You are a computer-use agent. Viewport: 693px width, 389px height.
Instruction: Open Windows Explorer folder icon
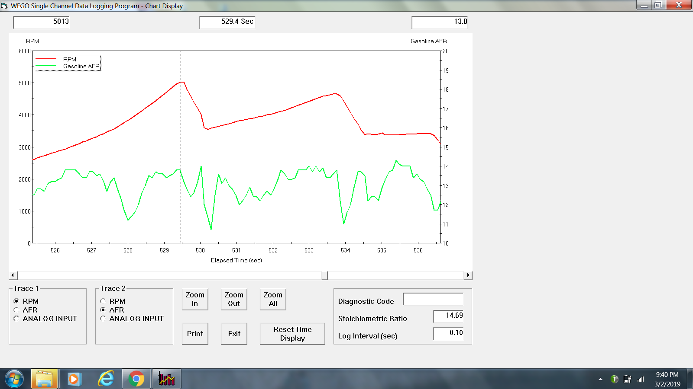click(44, 379)
